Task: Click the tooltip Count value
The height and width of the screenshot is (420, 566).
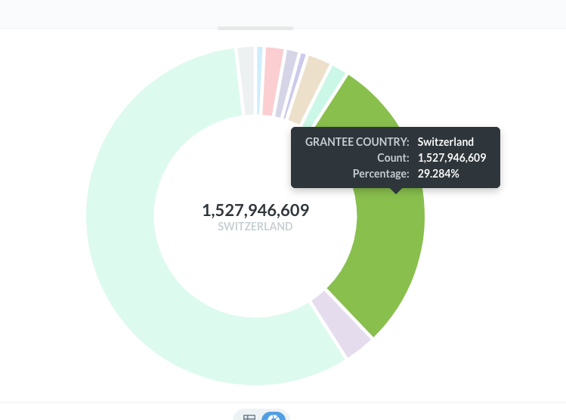Action: coord(451,158)
